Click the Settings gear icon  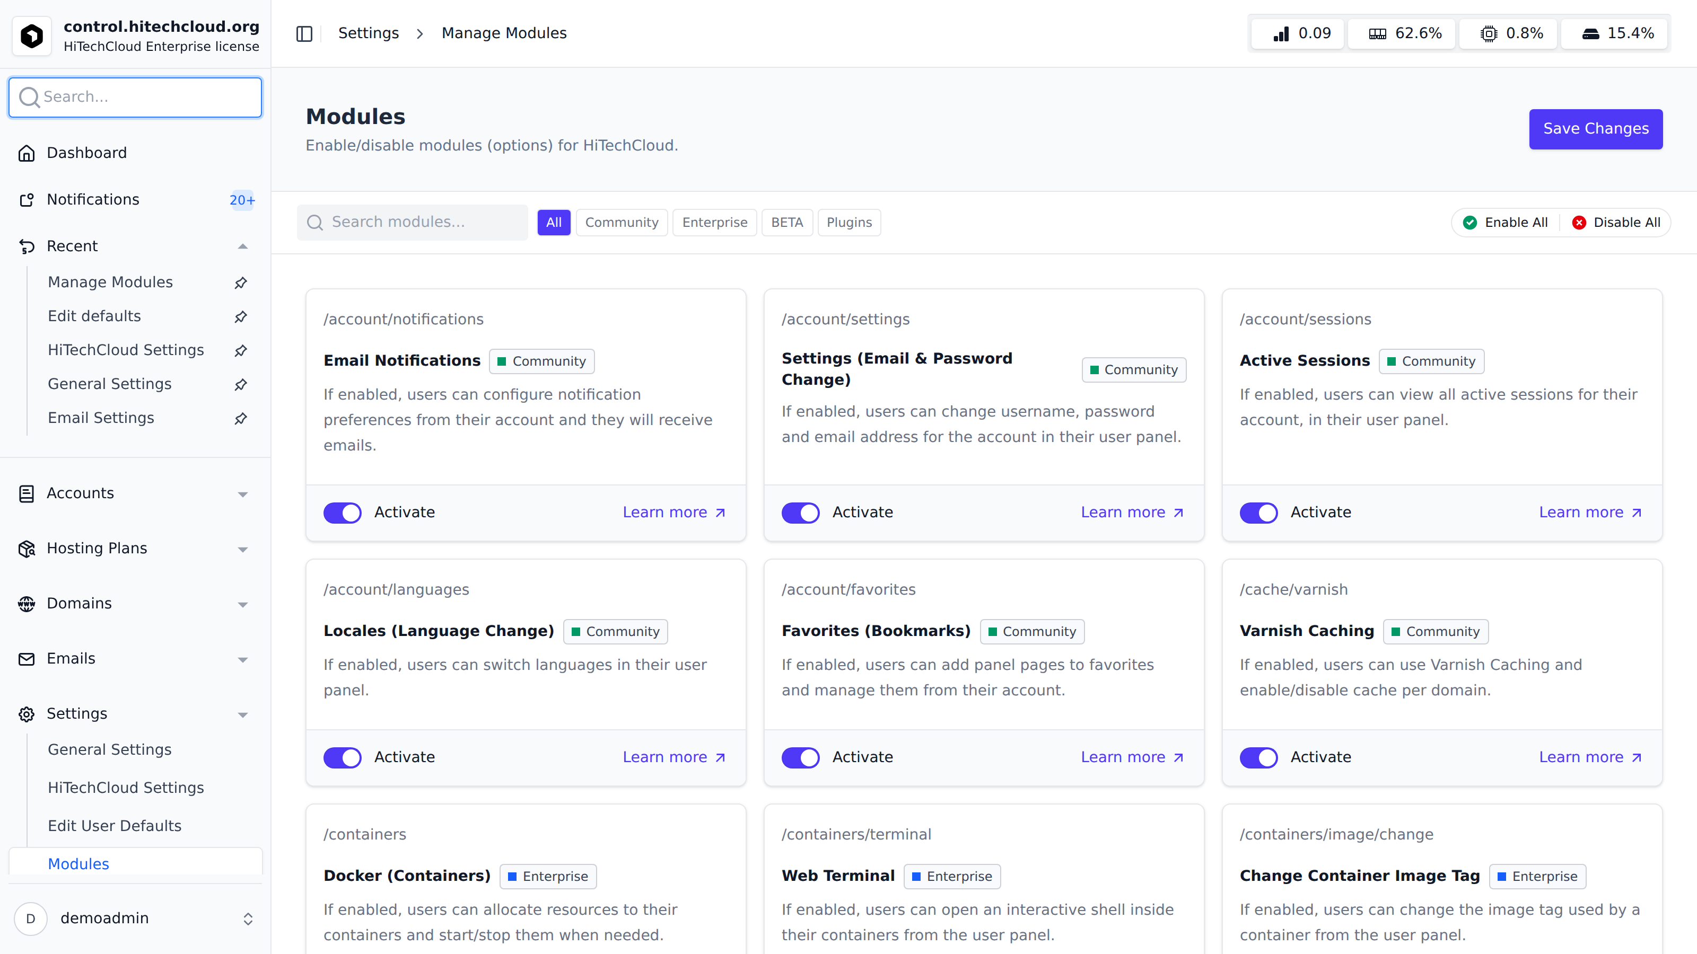27,714
